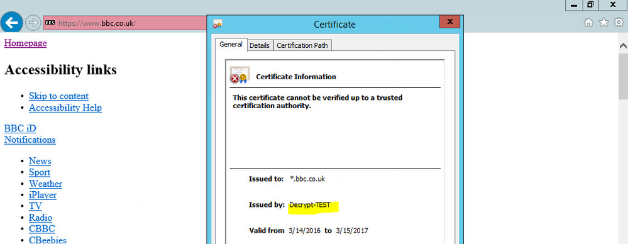Open the CBBC link

point(41,229)
